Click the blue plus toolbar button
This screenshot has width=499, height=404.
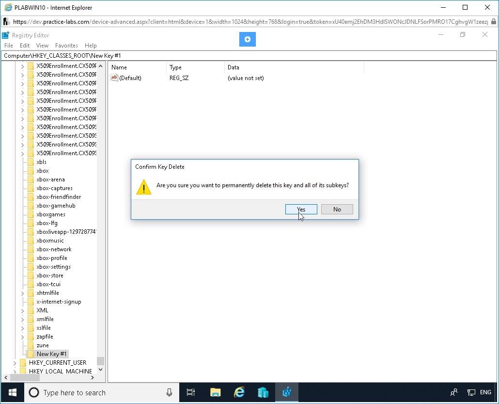tap(248, 39)
